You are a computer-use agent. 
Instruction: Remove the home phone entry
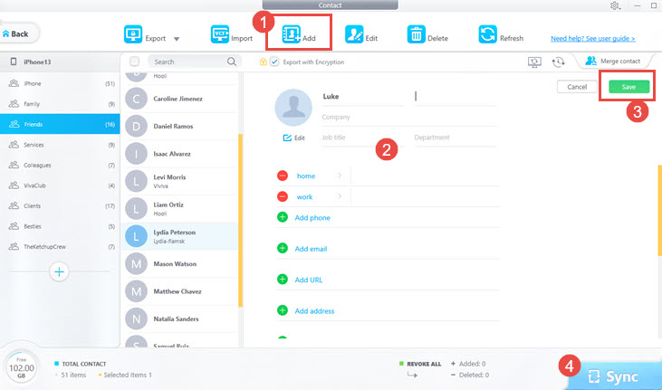[283, 176]
